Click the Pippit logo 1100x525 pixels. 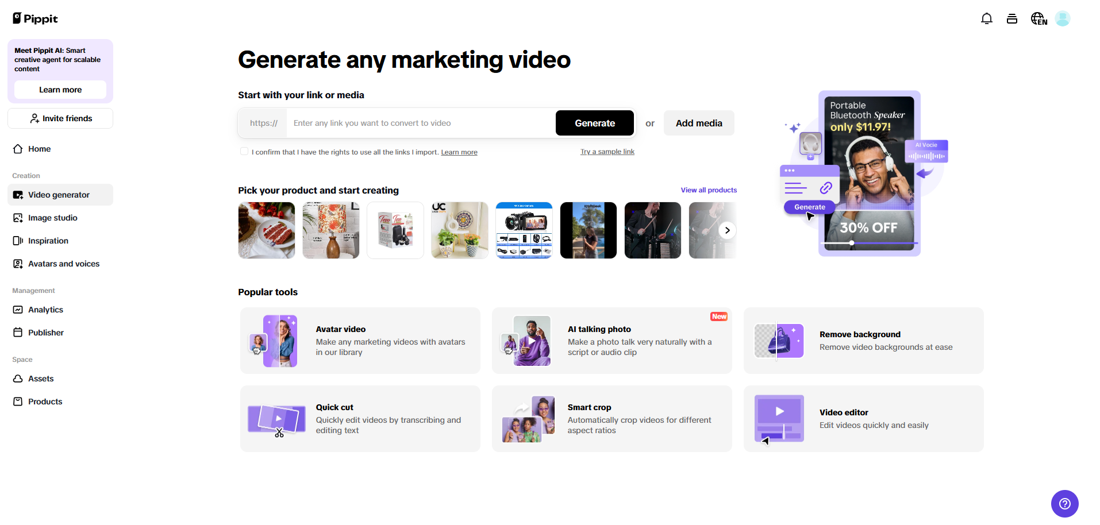pos(35,18)
